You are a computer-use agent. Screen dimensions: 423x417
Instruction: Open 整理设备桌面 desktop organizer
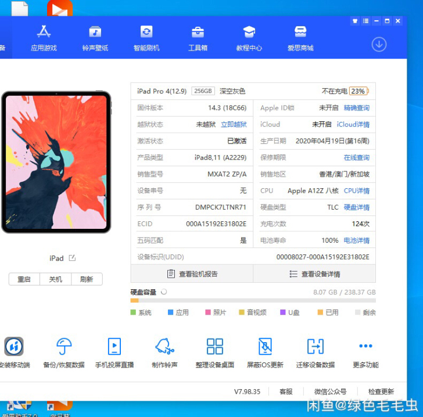coord(215,352)
